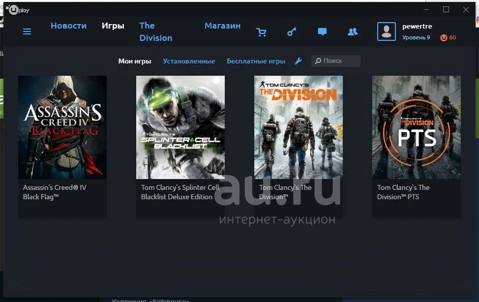Click Tom Clancy's The Division™ PTS title
The image size is (479, 302).
tap(403, 192)
